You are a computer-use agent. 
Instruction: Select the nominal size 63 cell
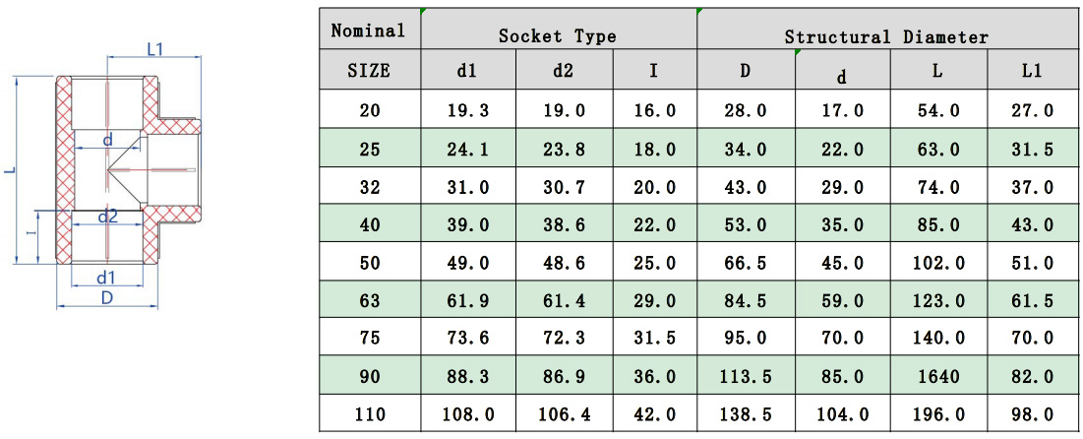coord(369,300)
